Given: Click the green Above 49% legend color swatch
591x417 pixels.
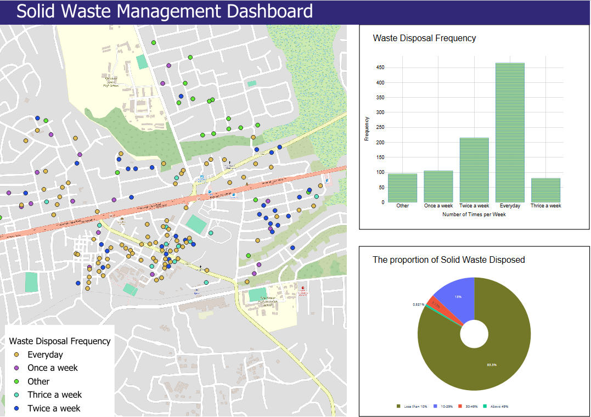Looking at the screenshot, I should [484, 407].
